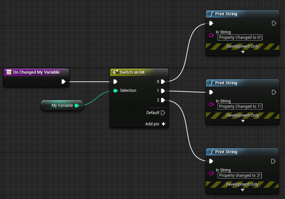Expand the top Print String node options
The width and height of the screenshot is (285, 199).
click(x=242, y=52)
